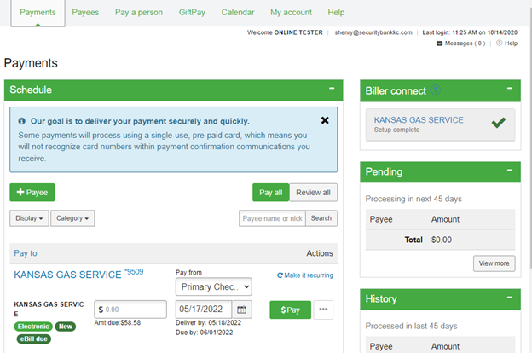Click the green Pay button
Screen dimensions: 532x353
point(290,310)
